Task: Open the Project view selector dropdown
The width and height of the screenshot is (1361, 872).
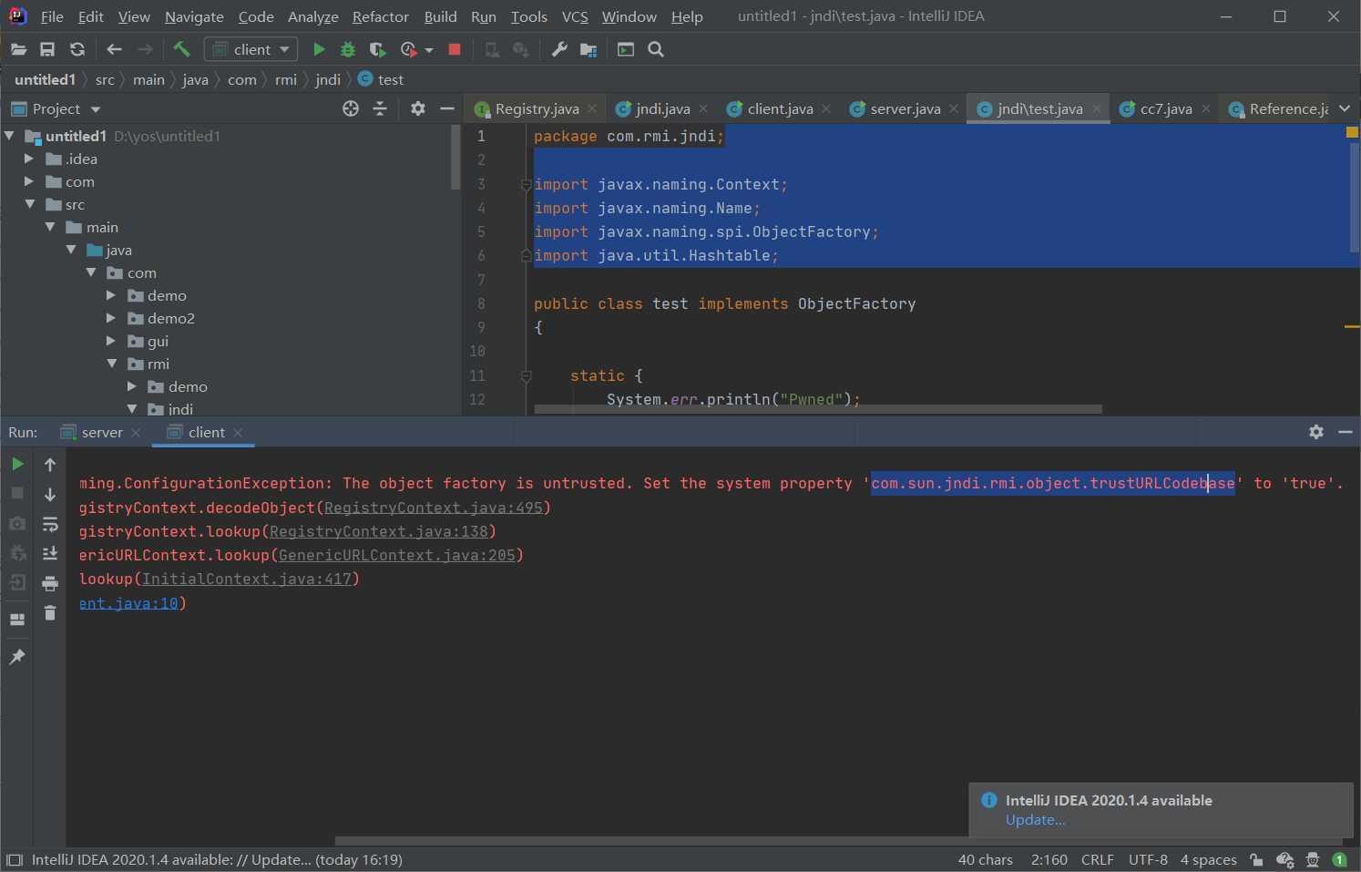Action: tap(96, 109)
